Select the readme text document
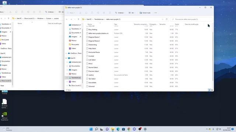Viewport: 236px width, 132px height. point(91,75)
